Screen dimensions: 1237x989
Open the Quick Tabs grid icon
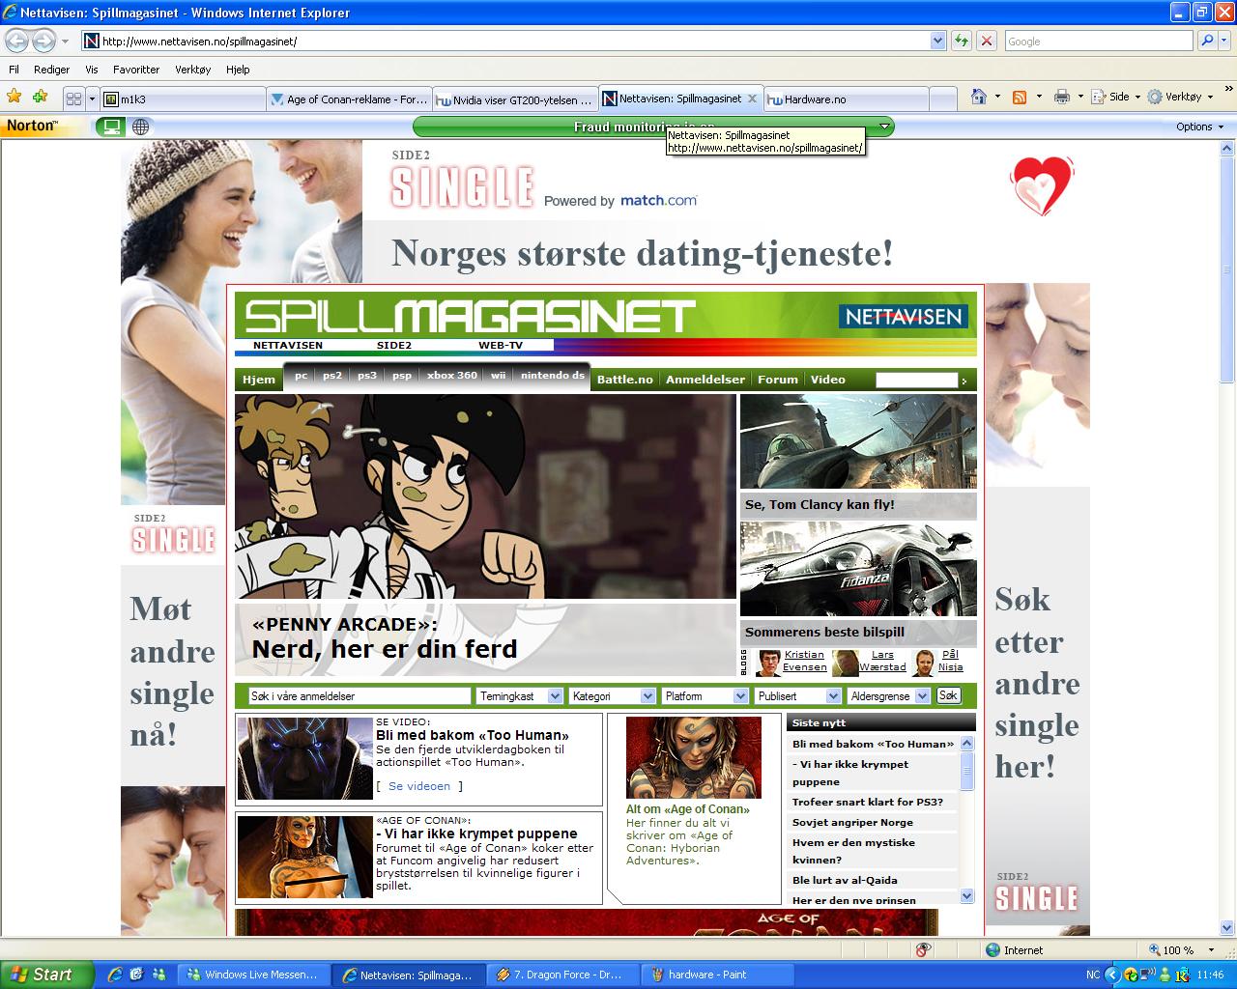click(x=73, y=99)
